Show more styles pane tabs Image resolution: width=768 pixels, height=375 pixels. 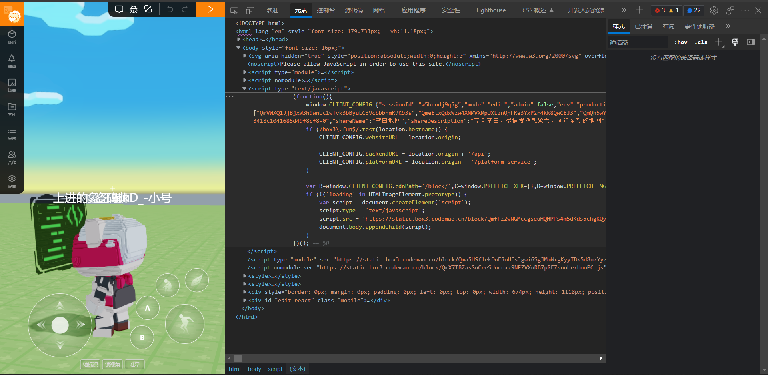pos(728,26)
